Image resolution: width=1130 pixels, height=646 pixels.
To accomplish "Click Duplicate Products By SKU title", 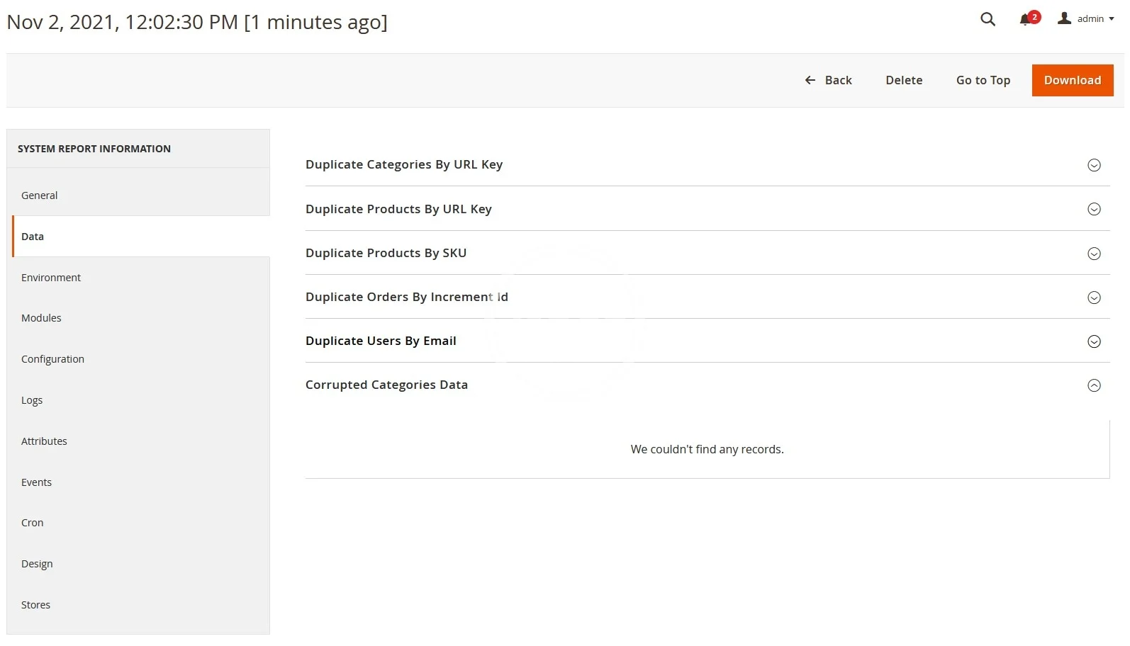I will [x=386, y=253].
